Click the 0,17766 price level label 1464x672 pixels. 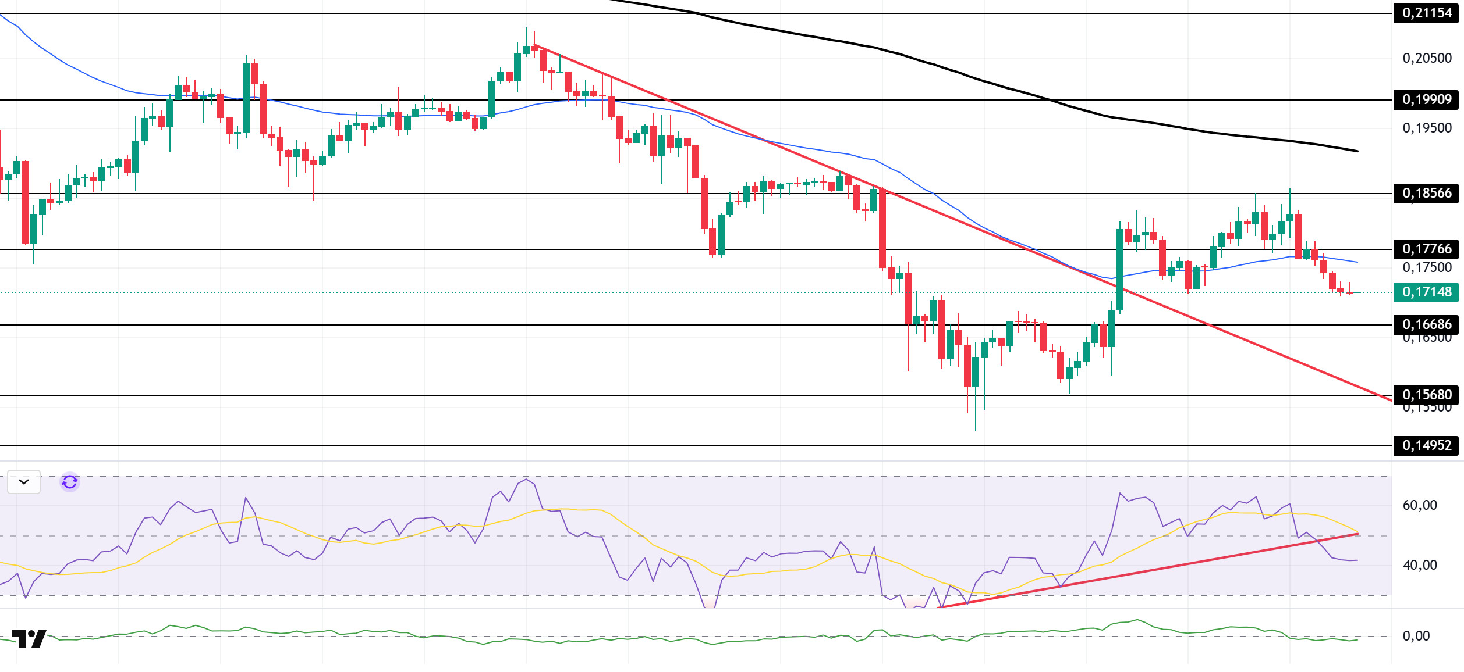[1426, 249]
